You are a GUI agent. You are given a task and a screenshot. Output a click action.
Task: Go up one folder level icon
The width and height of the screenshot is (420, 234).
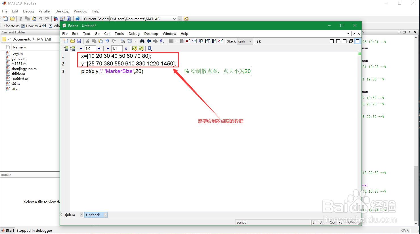pos(186,19)
